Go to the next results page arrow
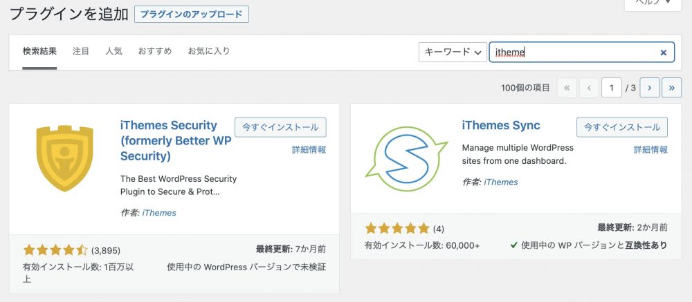The image size is (692, 302). coord(649,88)
